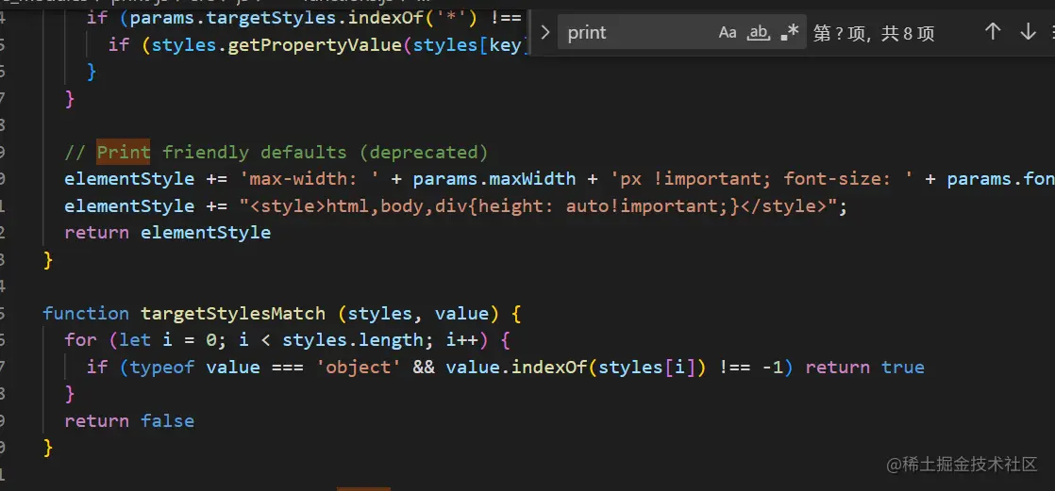This screenshot has width=1055, height=491.
Task: Click "-1" in the indexOf comparison
Action: pos(773,367)
